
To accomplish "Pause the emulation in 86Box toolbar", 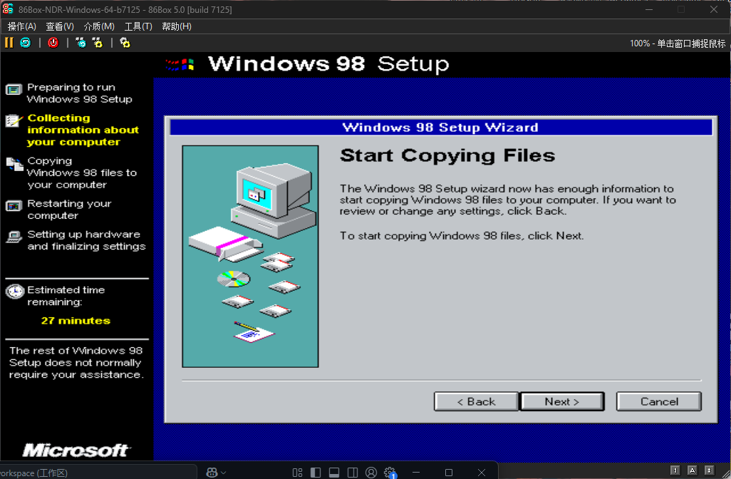I will [x=9, y=43].
